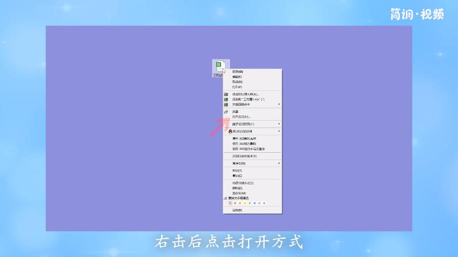Choose 重命名(M) in the context menu
This screenshot has height=257, width=458.
(252, 193)
